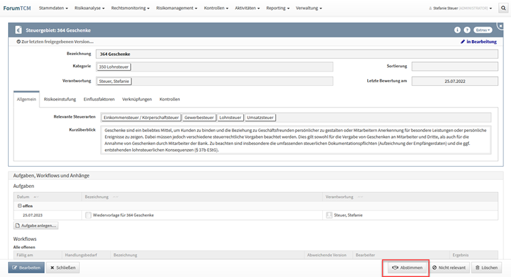Collapse the offen task group

click(x=19, y=206)
